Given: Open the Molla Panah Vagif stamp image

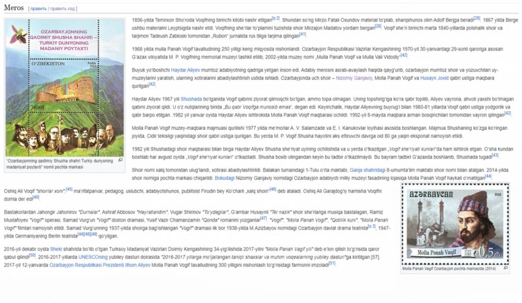Looking at the screenshot, I should coord(455,224).
